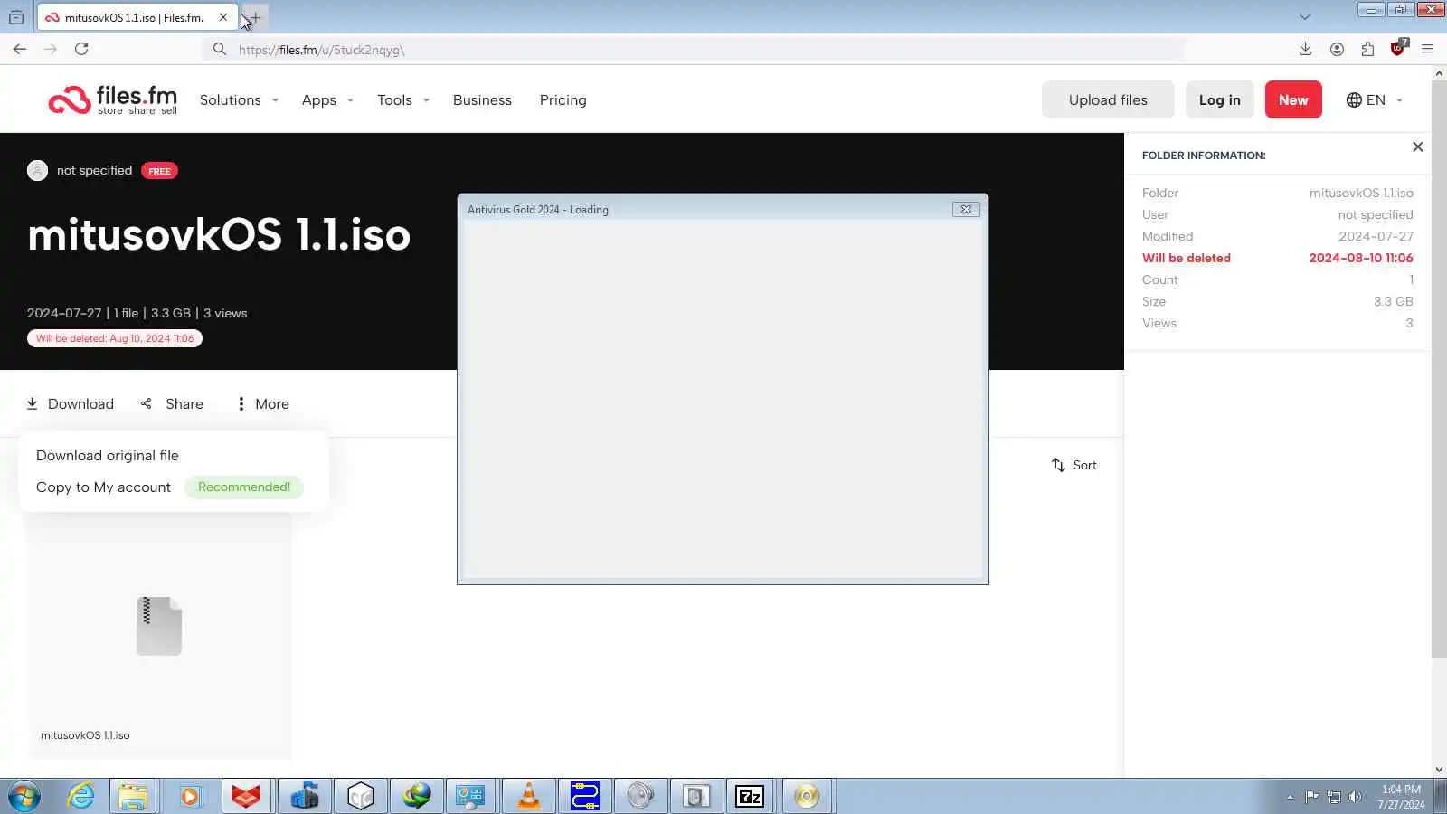The image size is (1447, 814).
Task: Click the "Will be deleted: Aug 10, 2024 11:06" badge
Action: click(115, 338)
